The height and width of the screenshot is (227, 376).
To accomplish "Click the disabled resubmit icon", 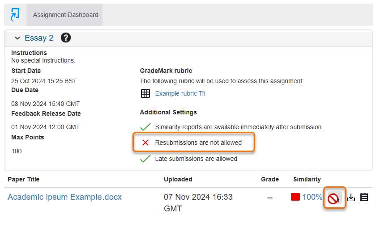I will click(x=333, y=198).
